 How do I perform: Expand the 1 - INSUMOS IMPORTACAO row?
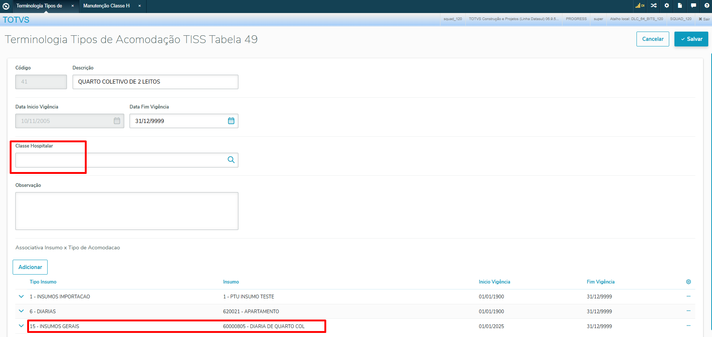[x=21, y=297]
